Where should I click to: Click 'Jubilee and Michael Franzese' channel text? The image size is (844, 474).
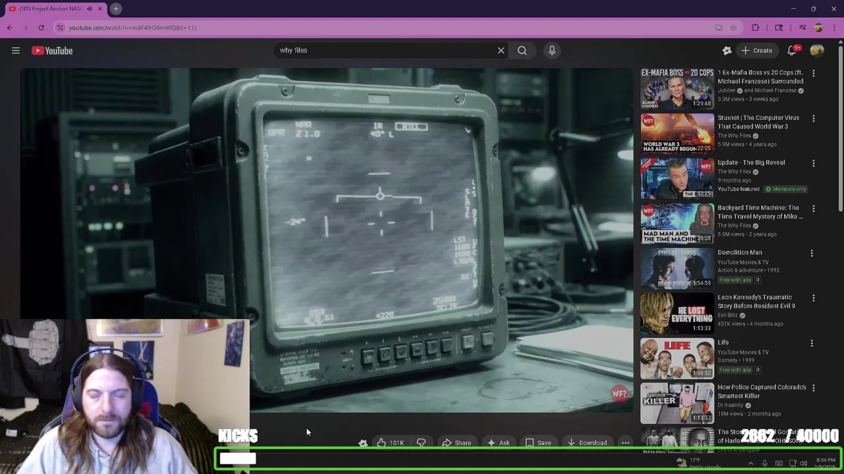tap(757, 90)
